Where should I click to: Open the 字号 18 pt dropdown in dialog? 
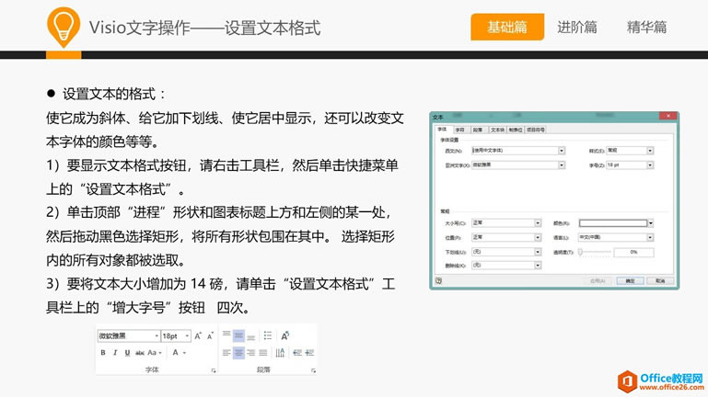click(x=650, y=164)
